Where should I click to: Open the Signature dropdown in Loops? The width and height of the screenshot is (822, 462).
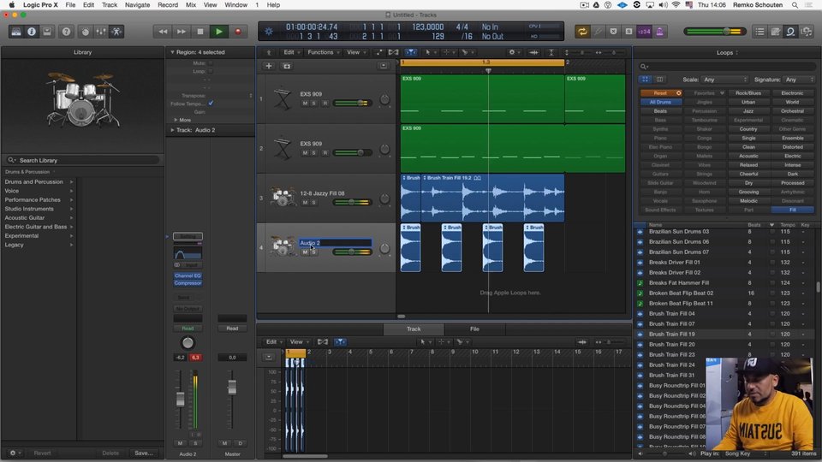798,80
